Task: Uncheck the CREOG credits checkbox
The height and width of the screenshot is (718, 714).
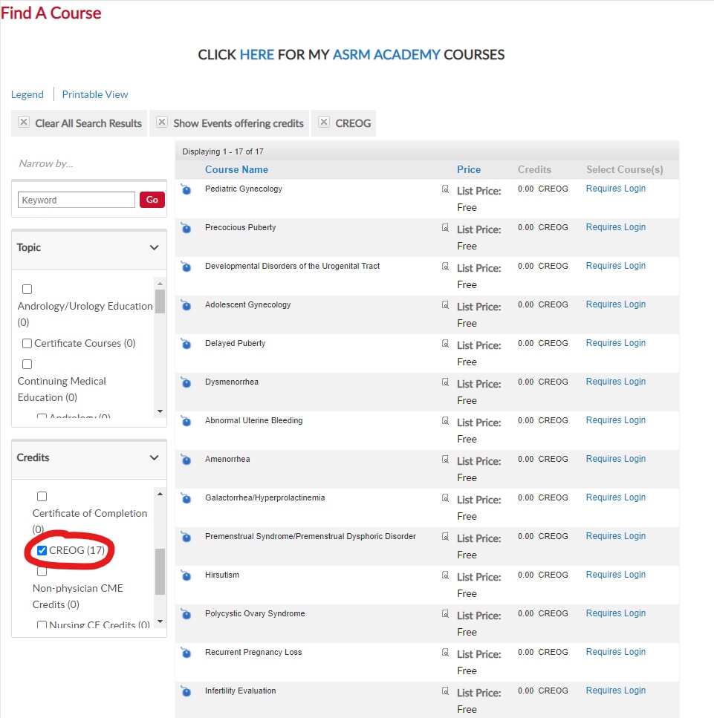Action: tap(42, 550)
